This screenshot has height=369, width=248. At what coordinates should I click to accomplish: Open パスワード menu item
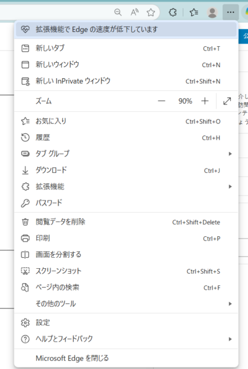tap(126, 203)
